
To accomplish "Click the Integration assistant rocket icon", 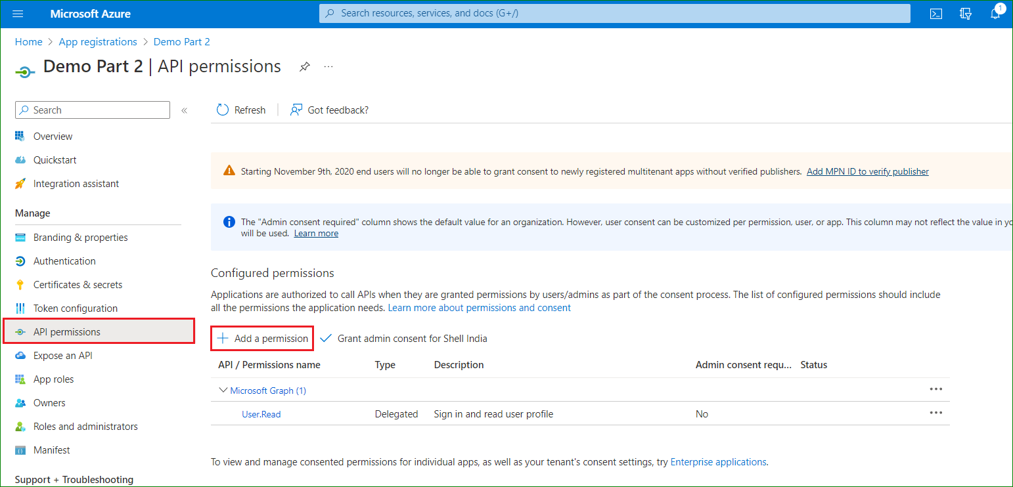I will tap(20, 184).
